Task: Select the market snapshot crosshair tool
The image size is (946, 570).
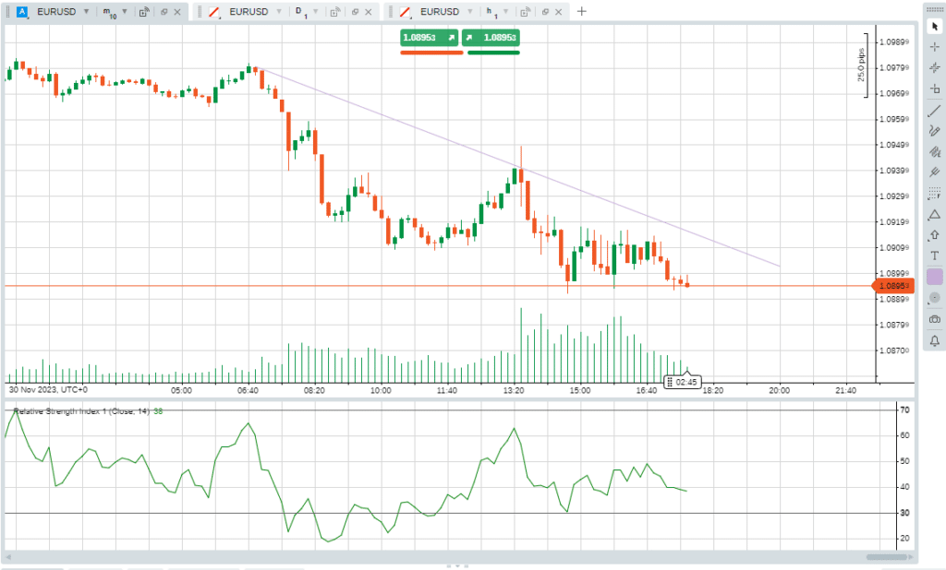Action: point(935,67)
